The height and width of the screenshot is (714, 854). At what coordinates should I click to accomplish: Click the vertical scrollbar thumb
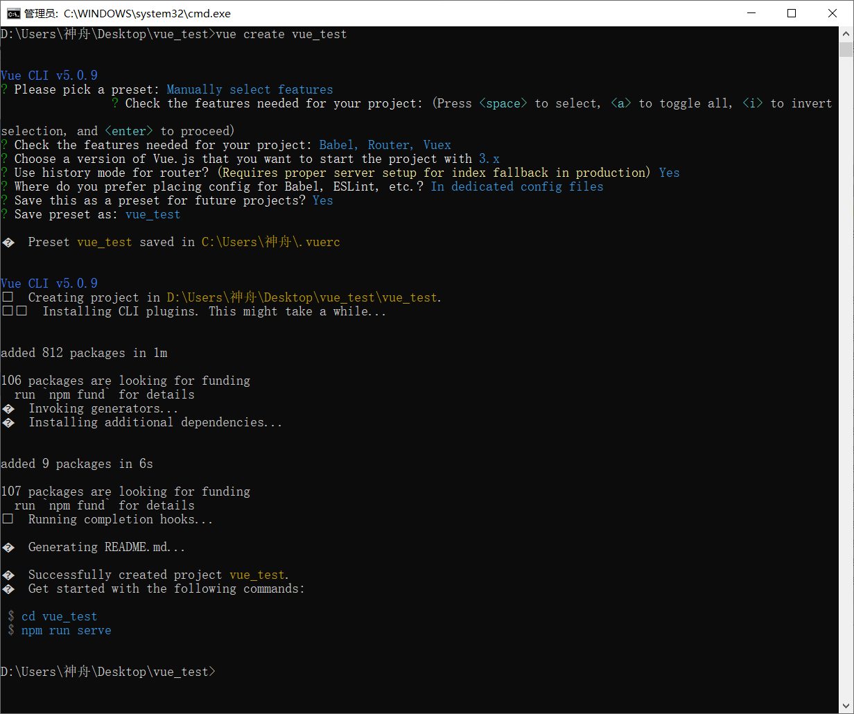(846, 49)
